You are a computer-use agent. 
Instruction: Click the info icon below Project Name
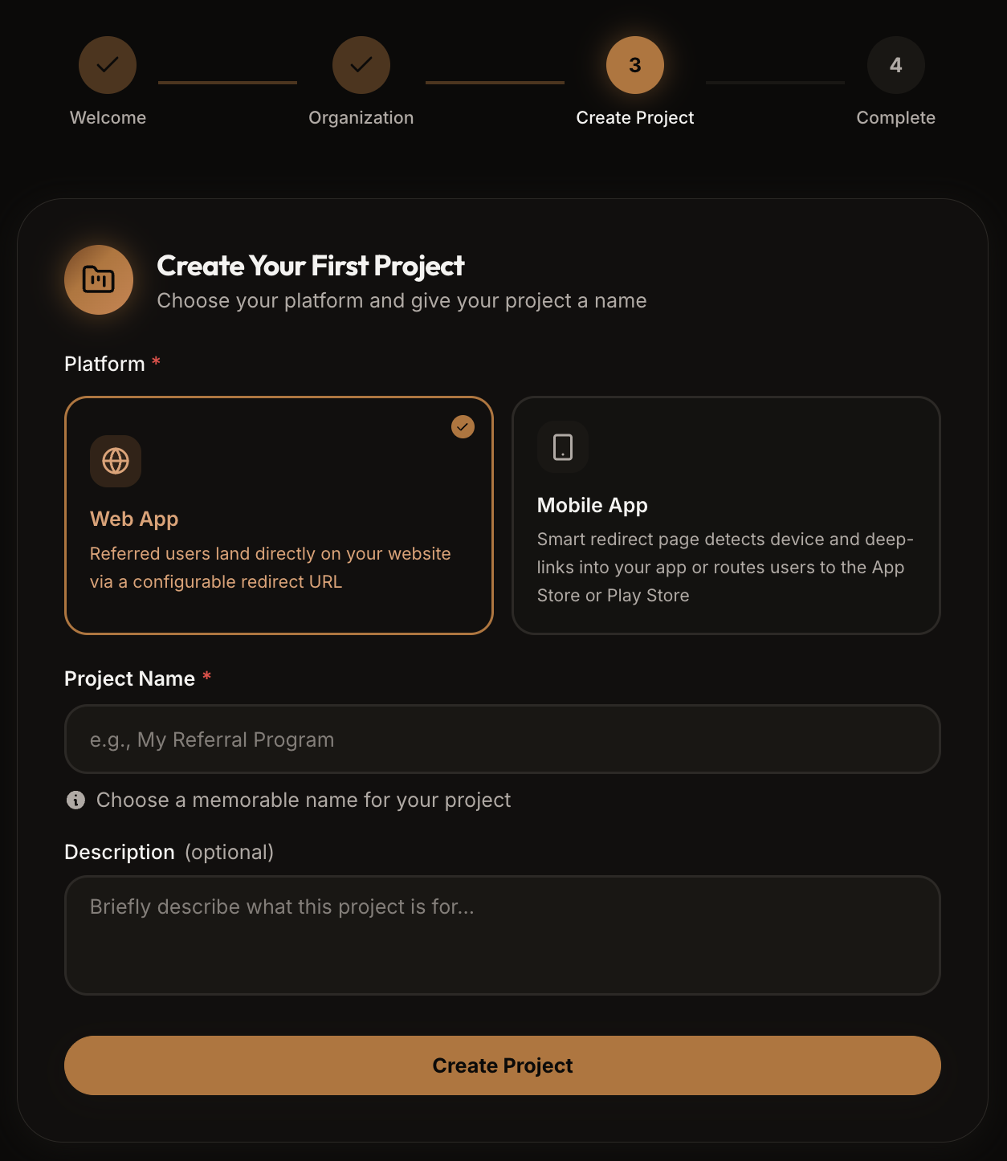click(75, 800)
